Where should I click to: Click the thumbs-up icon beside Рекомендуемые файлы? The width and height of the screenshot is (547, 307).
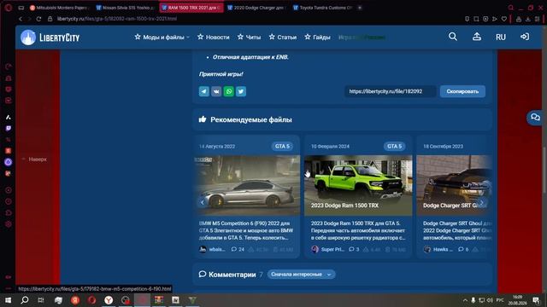(x=203, y=119)
